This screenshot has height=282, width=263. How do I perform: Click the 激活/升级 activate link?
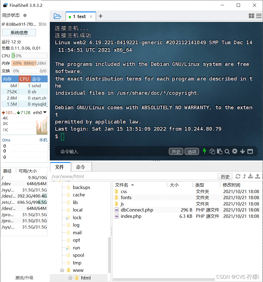click(x=24, y=278)
